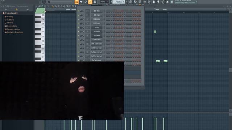Click the Serum #3 channel button
The image size is (232, 130).
(x=97, y=36)
